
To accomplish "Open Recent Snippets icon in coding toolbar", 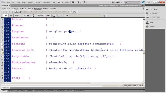I will [2, 65].
